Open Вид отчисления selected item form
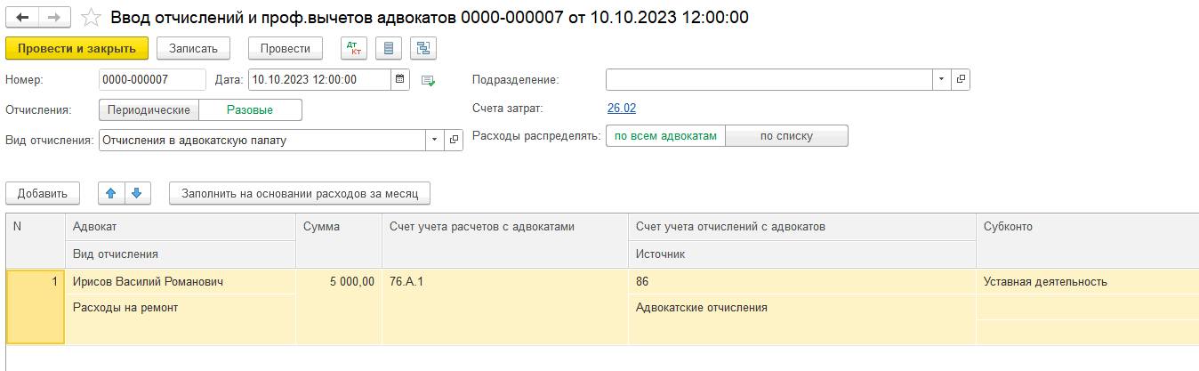The height and width of the screenshot is (371, 1199). [x=454, y=140]
